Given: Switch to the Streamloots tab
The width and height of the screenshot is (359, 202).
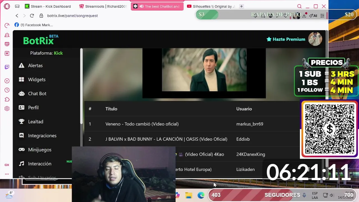Looking at the screenshot, I should [103, 6].
